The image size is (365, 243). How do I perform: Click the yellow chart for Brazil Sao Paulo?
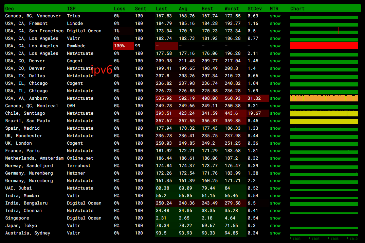pos(324,121)
